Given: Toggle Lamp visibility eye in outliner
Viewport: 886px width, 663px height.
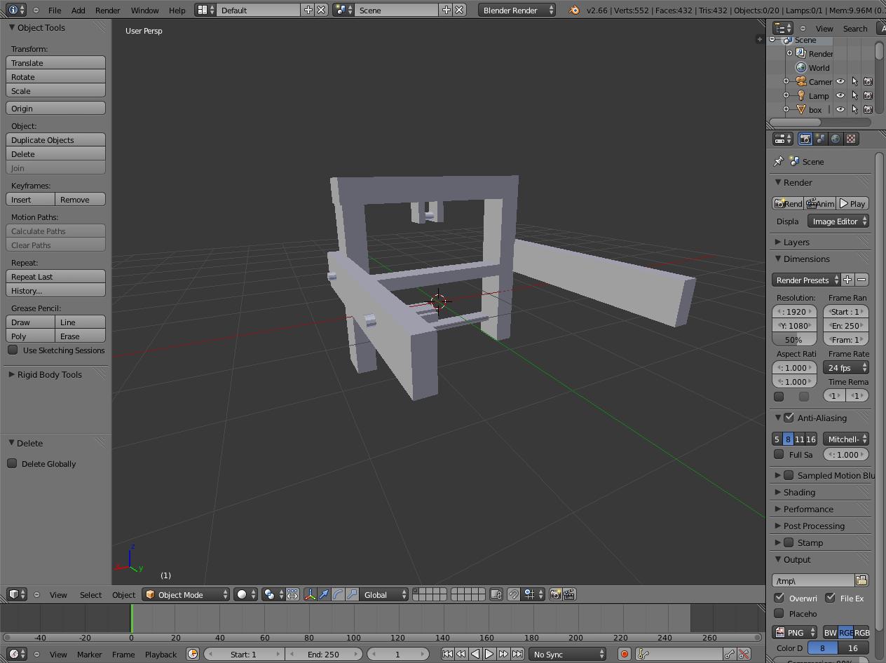Looking at the screenshot, I should coord(840,95).
